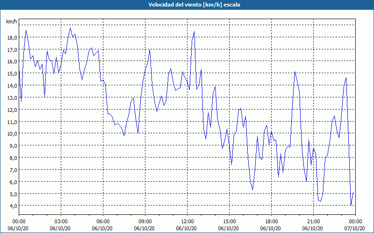This screenshot has width=374, height=233.
Task: Select the 7,0 y-axis label
Action: pos(14,170)
